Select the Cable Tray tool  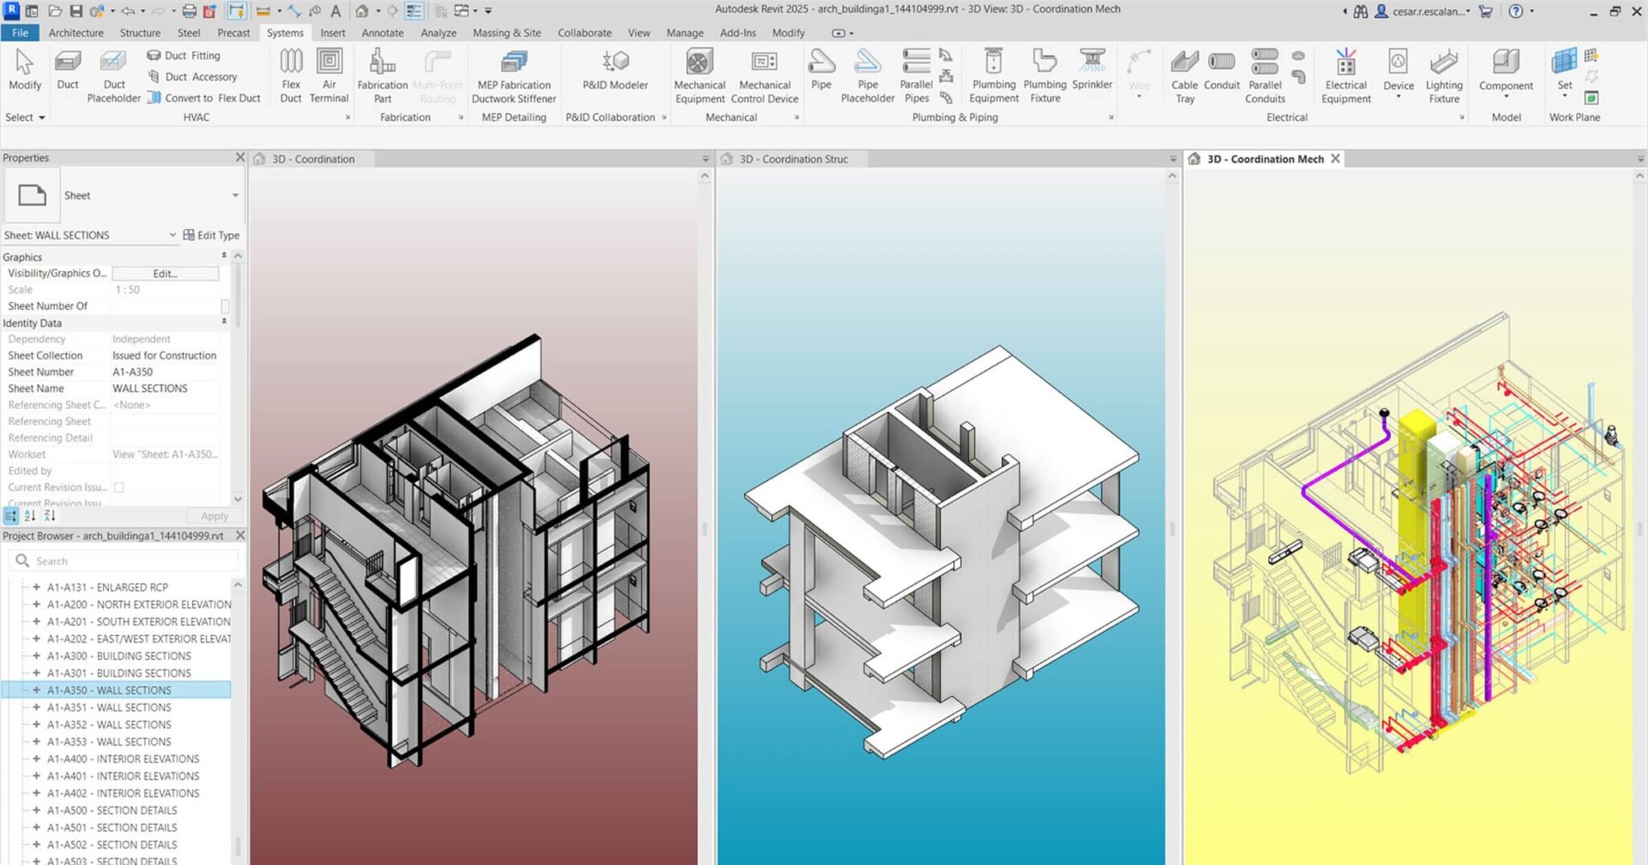coord(1183,72)
